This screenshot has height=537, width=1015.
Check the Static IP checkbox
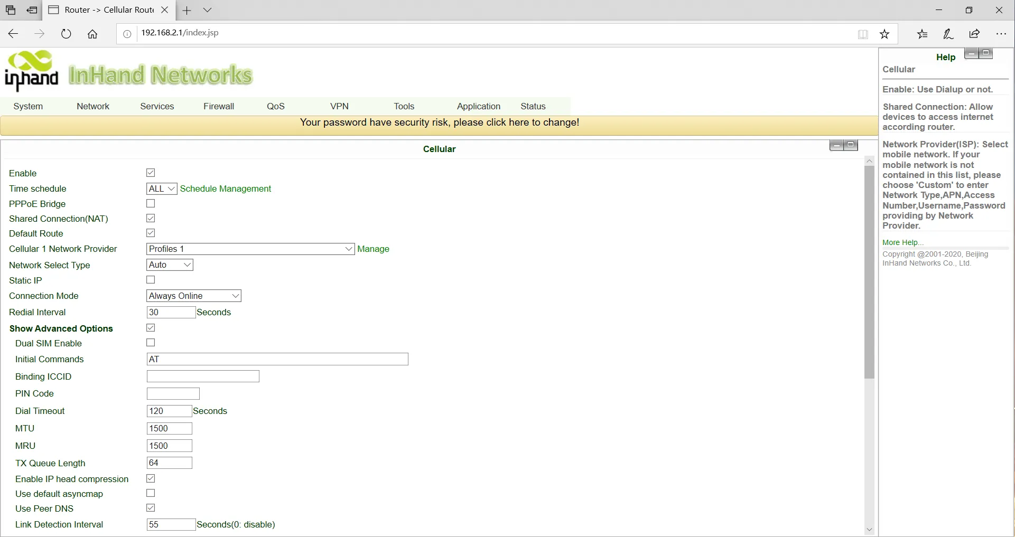151,280
